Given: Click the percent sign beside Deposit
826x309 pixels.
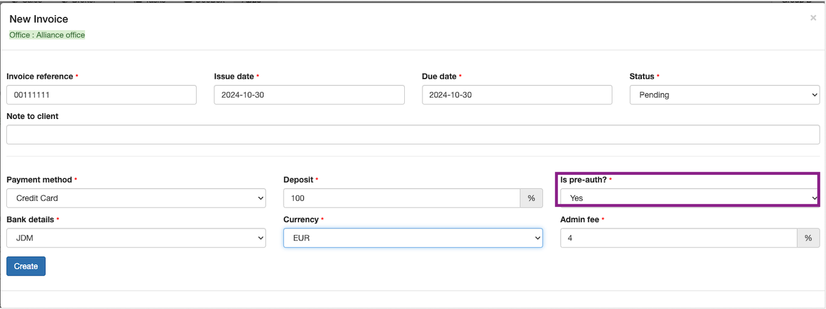Looking at the screenshot, I should coord(531,198).
